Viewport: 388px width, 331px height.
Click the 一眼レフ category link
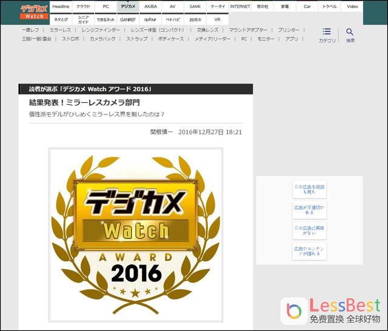[30, 30]
